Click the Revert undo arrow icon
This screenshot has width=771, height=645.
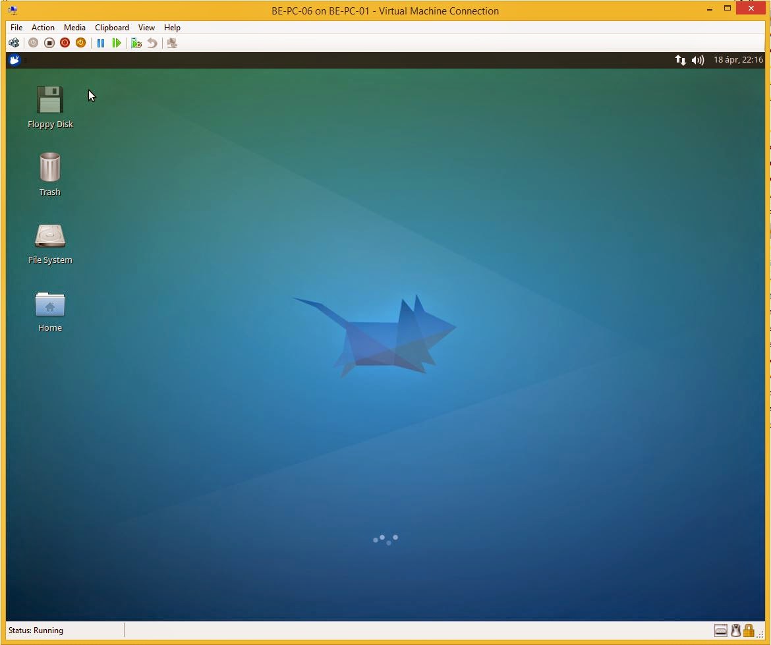[152, 43]
